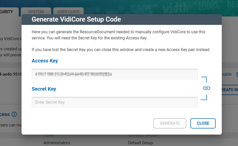The image size is (238, 146).
Task: Click the SERVICE GROUP column header
Action: point(143,136)
